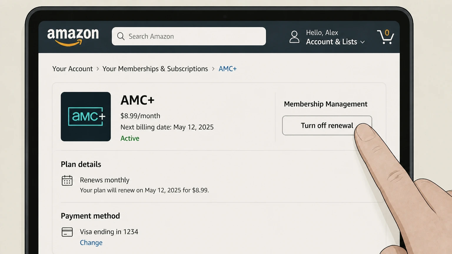Click the Renews monthly text

pyautogui.click(x=104, y=180)
